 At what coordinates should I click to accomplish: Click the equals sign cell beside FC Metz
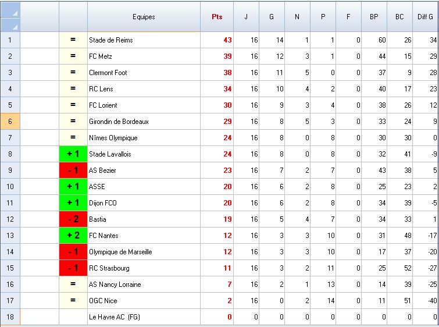pos(73,56)
